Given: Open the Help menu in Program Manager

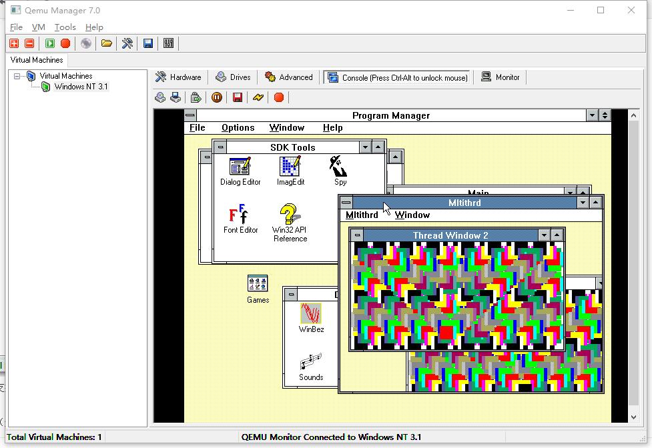Looking at the screenshot, I should click(332, 127).
